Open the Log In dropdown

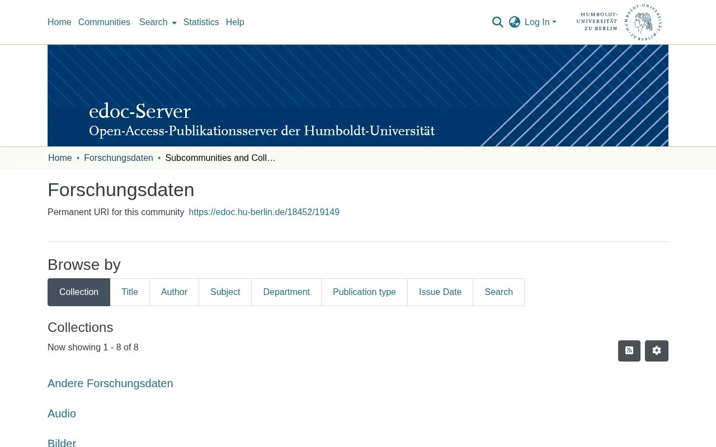540,22
